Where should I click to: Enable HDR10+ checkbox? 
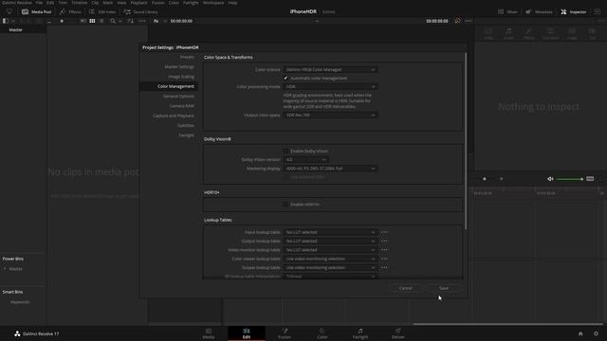[285, 205]
